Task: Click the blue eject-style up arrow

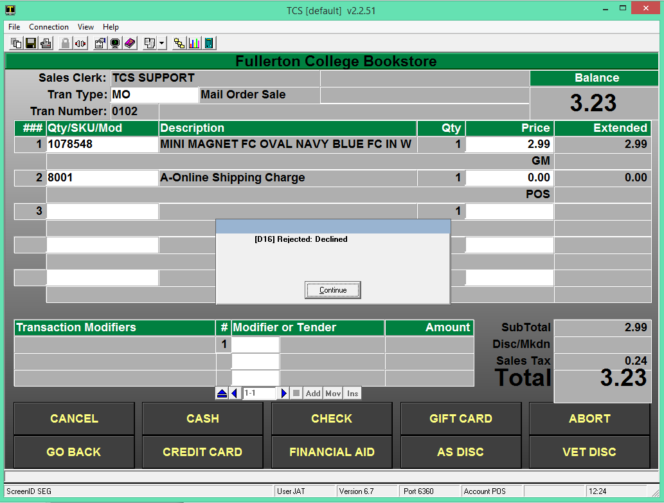Action: coord(222,393)
